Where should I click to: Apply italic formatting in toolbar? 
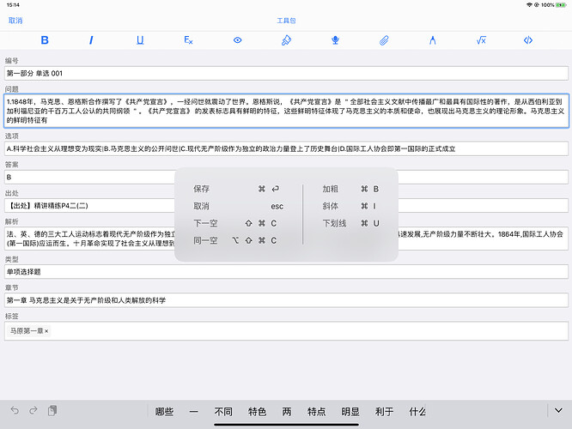point(91,40)
